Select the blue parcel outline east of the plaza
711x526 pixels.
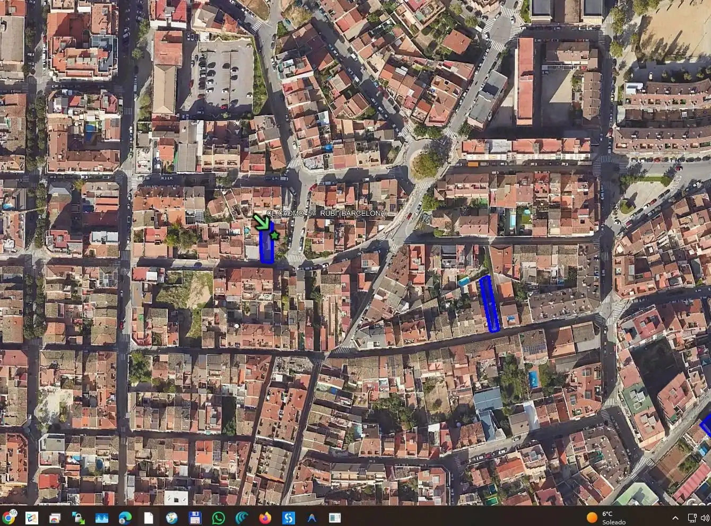pos(490,303)
